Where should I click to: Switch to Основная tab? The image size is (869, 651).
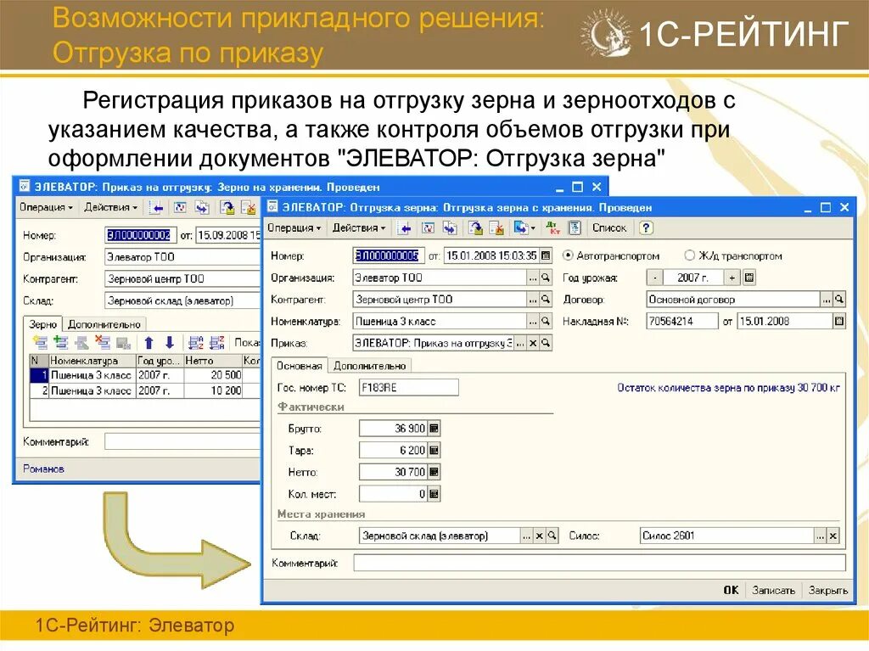pyautogui.click(x=300, y=366)
